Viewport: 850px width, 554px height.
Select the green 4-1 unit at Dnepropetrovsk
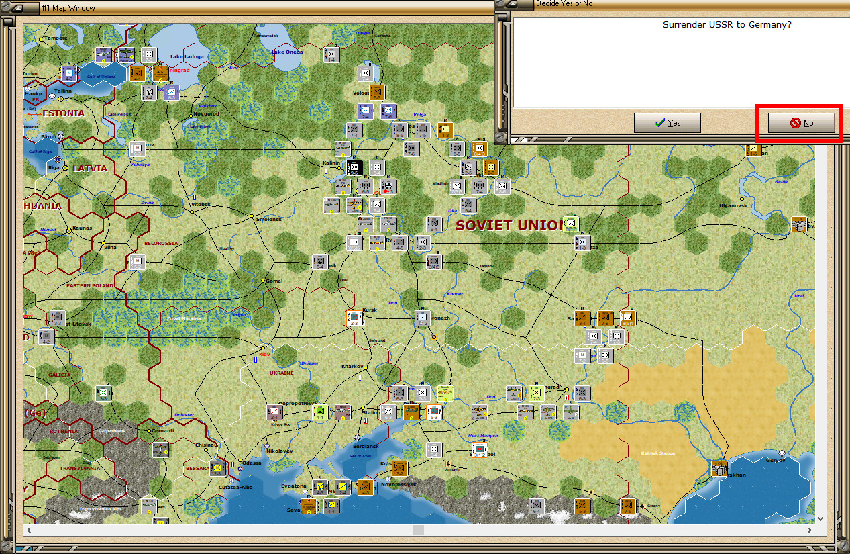[320, 412]
